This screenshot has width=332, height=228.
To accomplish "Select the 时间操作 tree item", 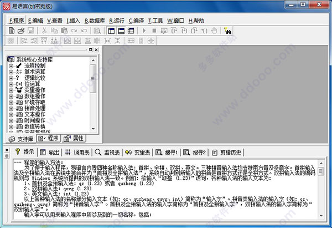I will tap(35, 120).
